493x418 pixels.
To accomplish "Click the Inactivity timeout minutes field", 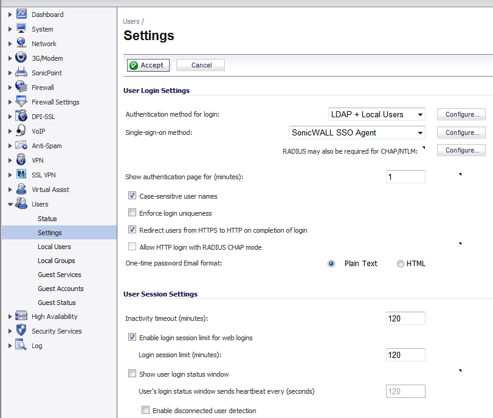I will [x=405, y=318].
